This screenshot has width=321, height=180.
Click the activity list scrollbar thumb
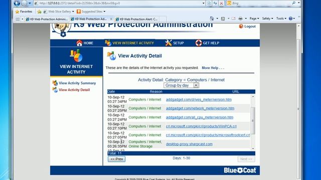point(253,120)
